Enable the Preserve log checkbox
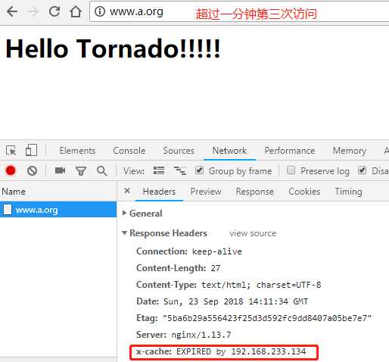The height and width of the screenshot is (362, 389). click(291, 170)
